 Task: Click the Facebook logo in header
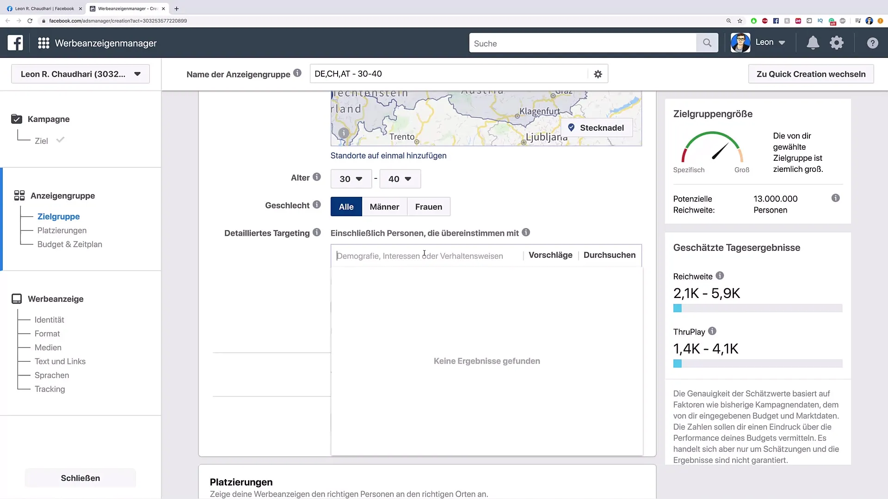pos(15,43)
